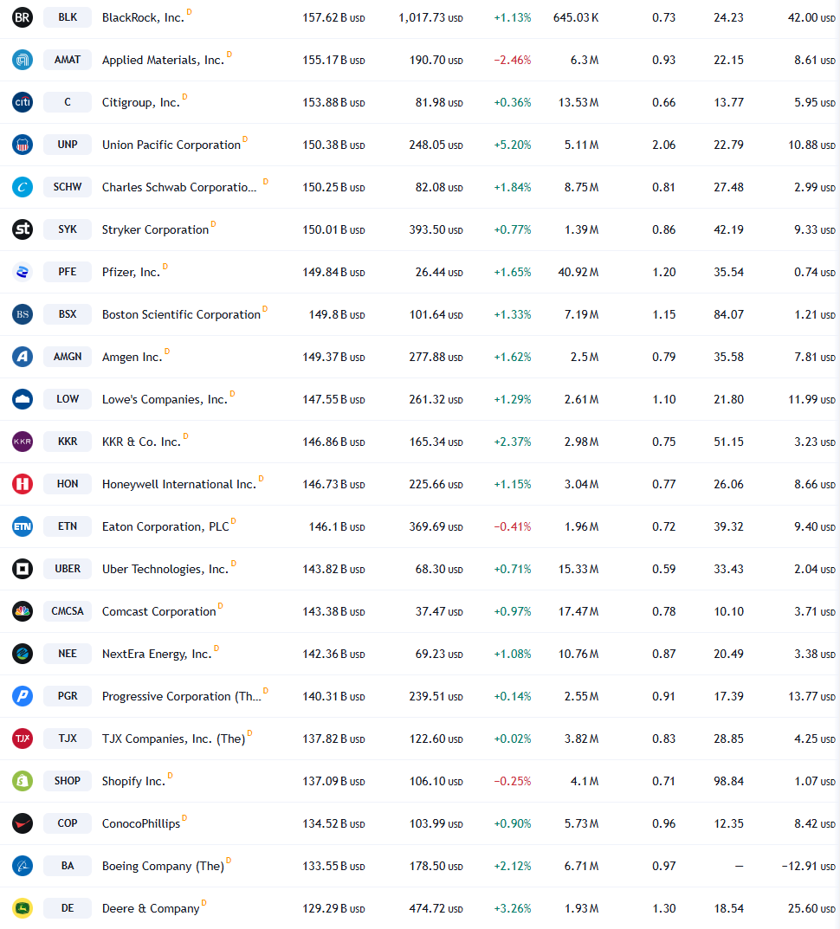This screenshot has height=929, width=840.
Task: Click the Honeywell logo icon
Action: [x=23, y=484]
